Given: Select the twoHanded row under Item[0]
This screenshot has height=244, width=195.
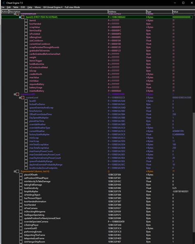Looking at the screenshot, I should [35, 24].
